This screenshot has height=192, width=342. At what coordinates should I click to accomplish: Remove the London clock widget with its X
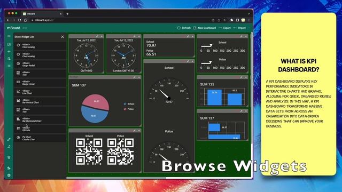click(x=139, y=36)
